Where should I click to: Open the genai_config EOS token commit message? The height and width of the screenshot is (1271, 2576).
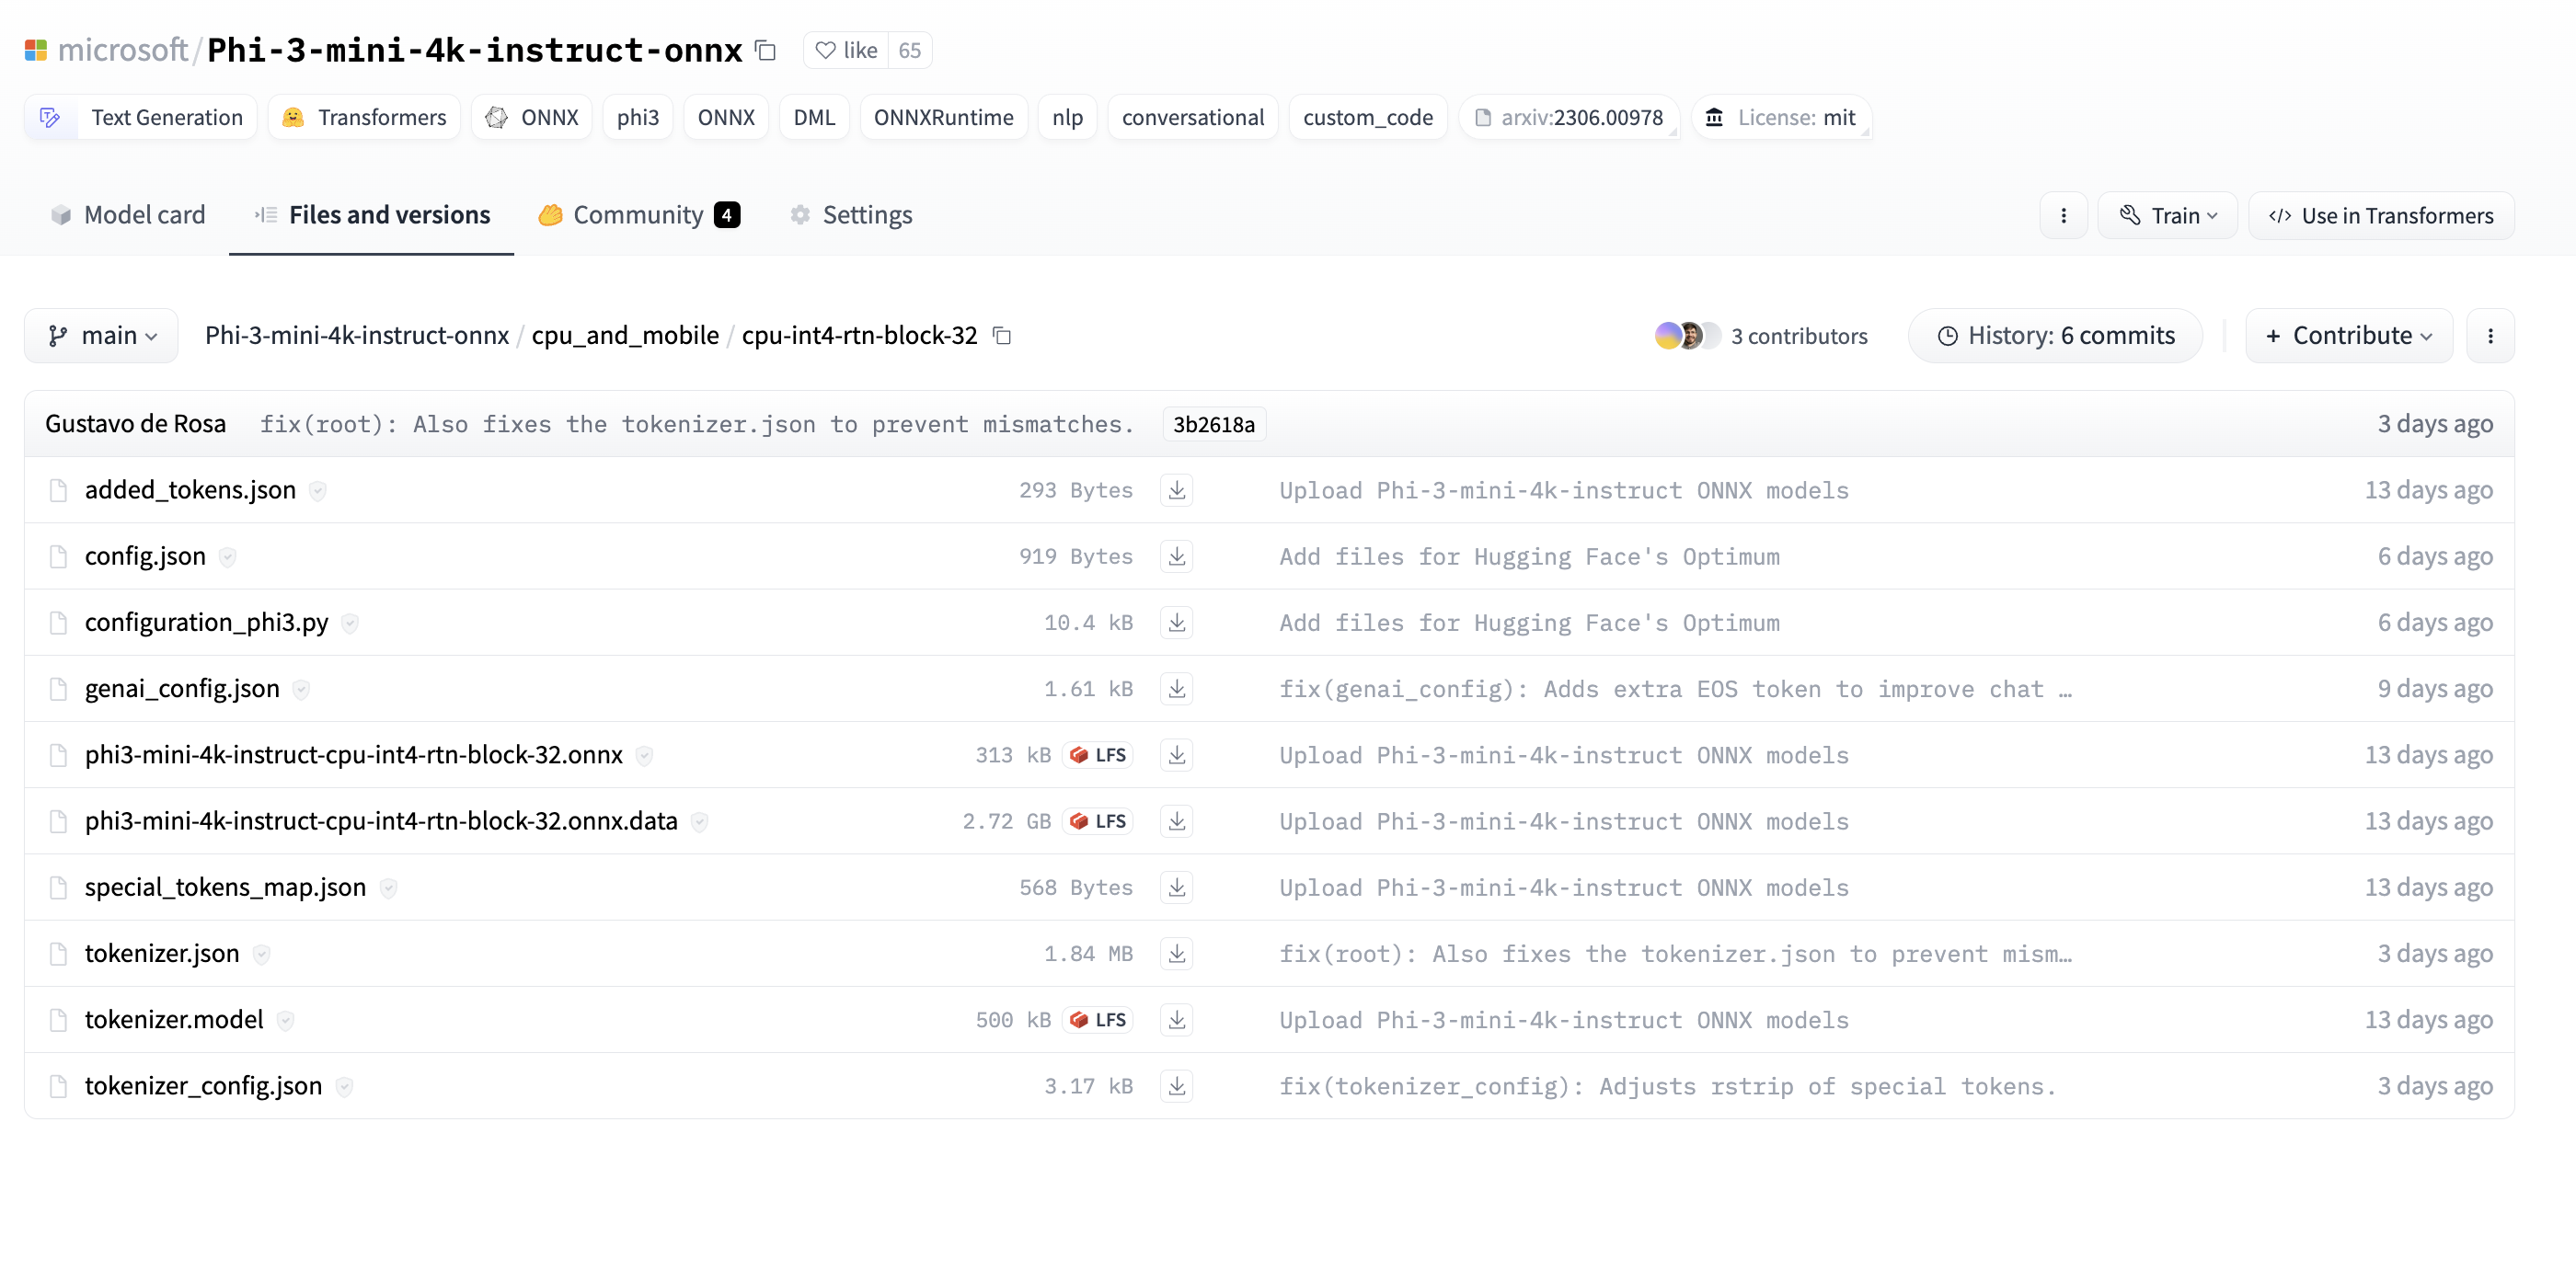(x=1675, y=688)
